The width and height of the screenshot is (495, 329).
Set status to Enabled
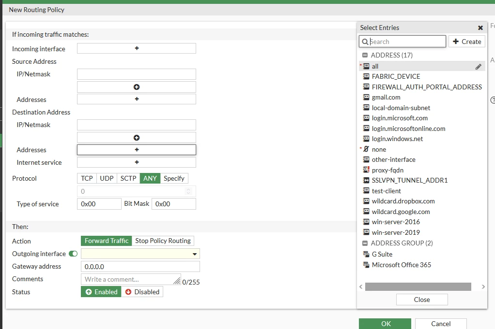pyautogui.click(x=101, y=292)
